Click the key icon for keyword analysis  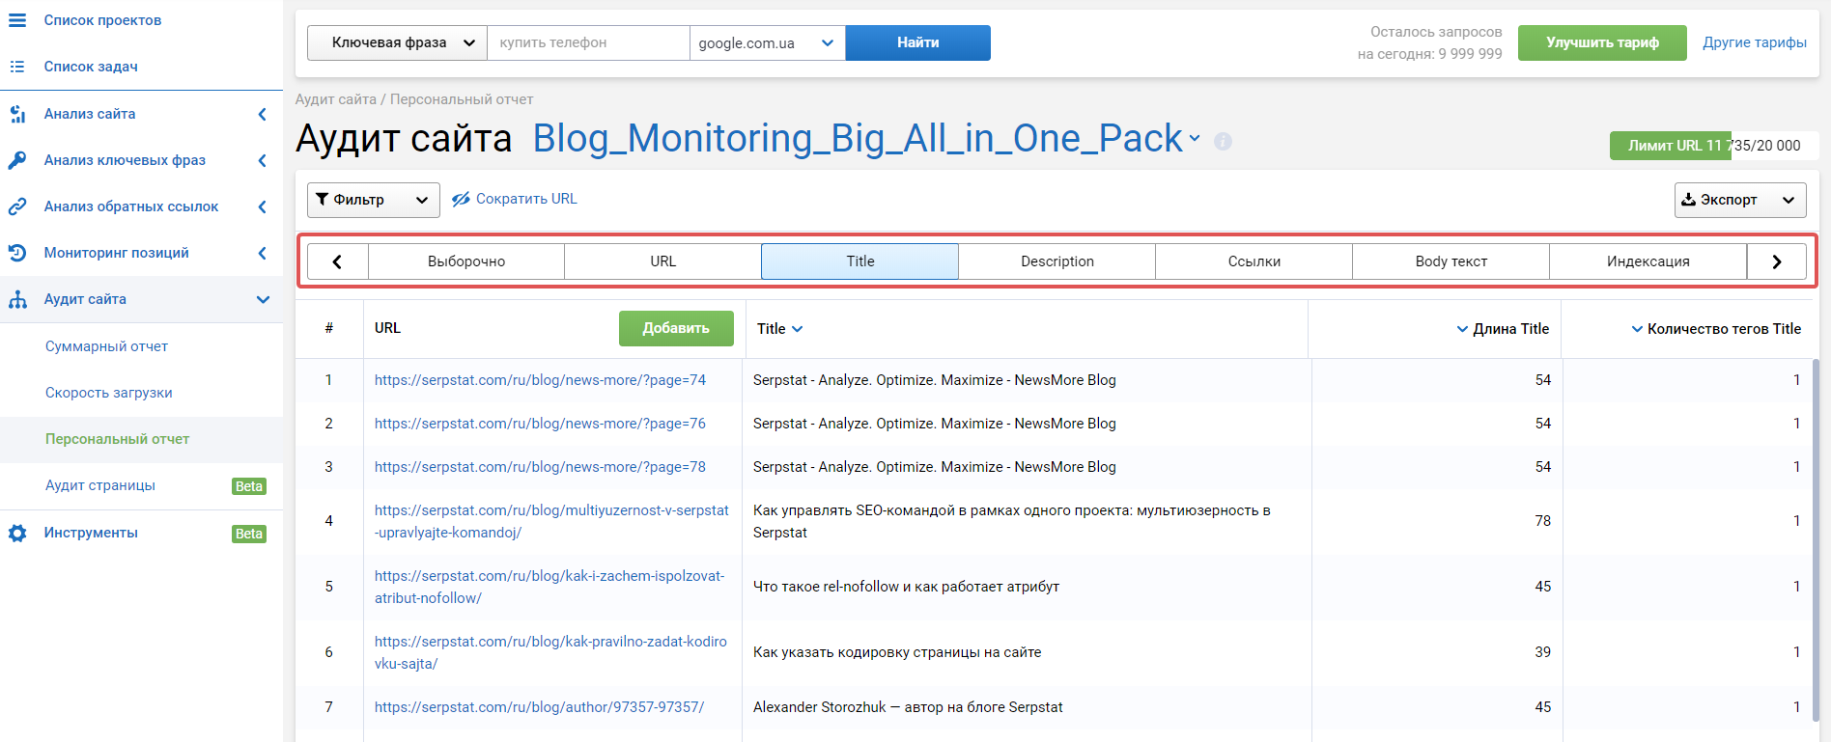pos(17,160)
